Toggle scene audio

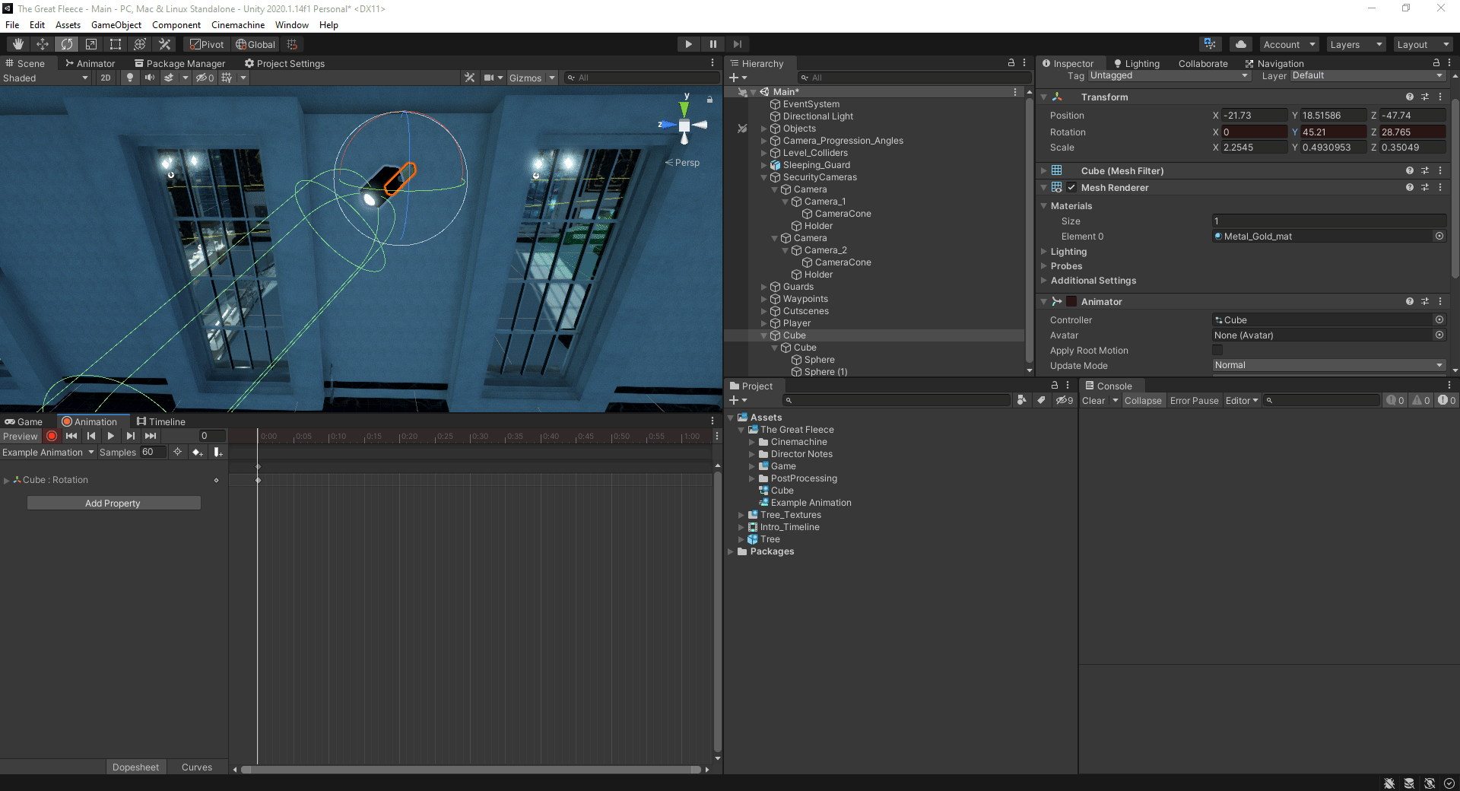150,78
